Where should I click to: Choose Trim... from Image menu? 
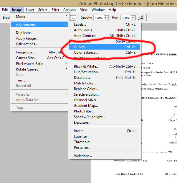[39, 80]
